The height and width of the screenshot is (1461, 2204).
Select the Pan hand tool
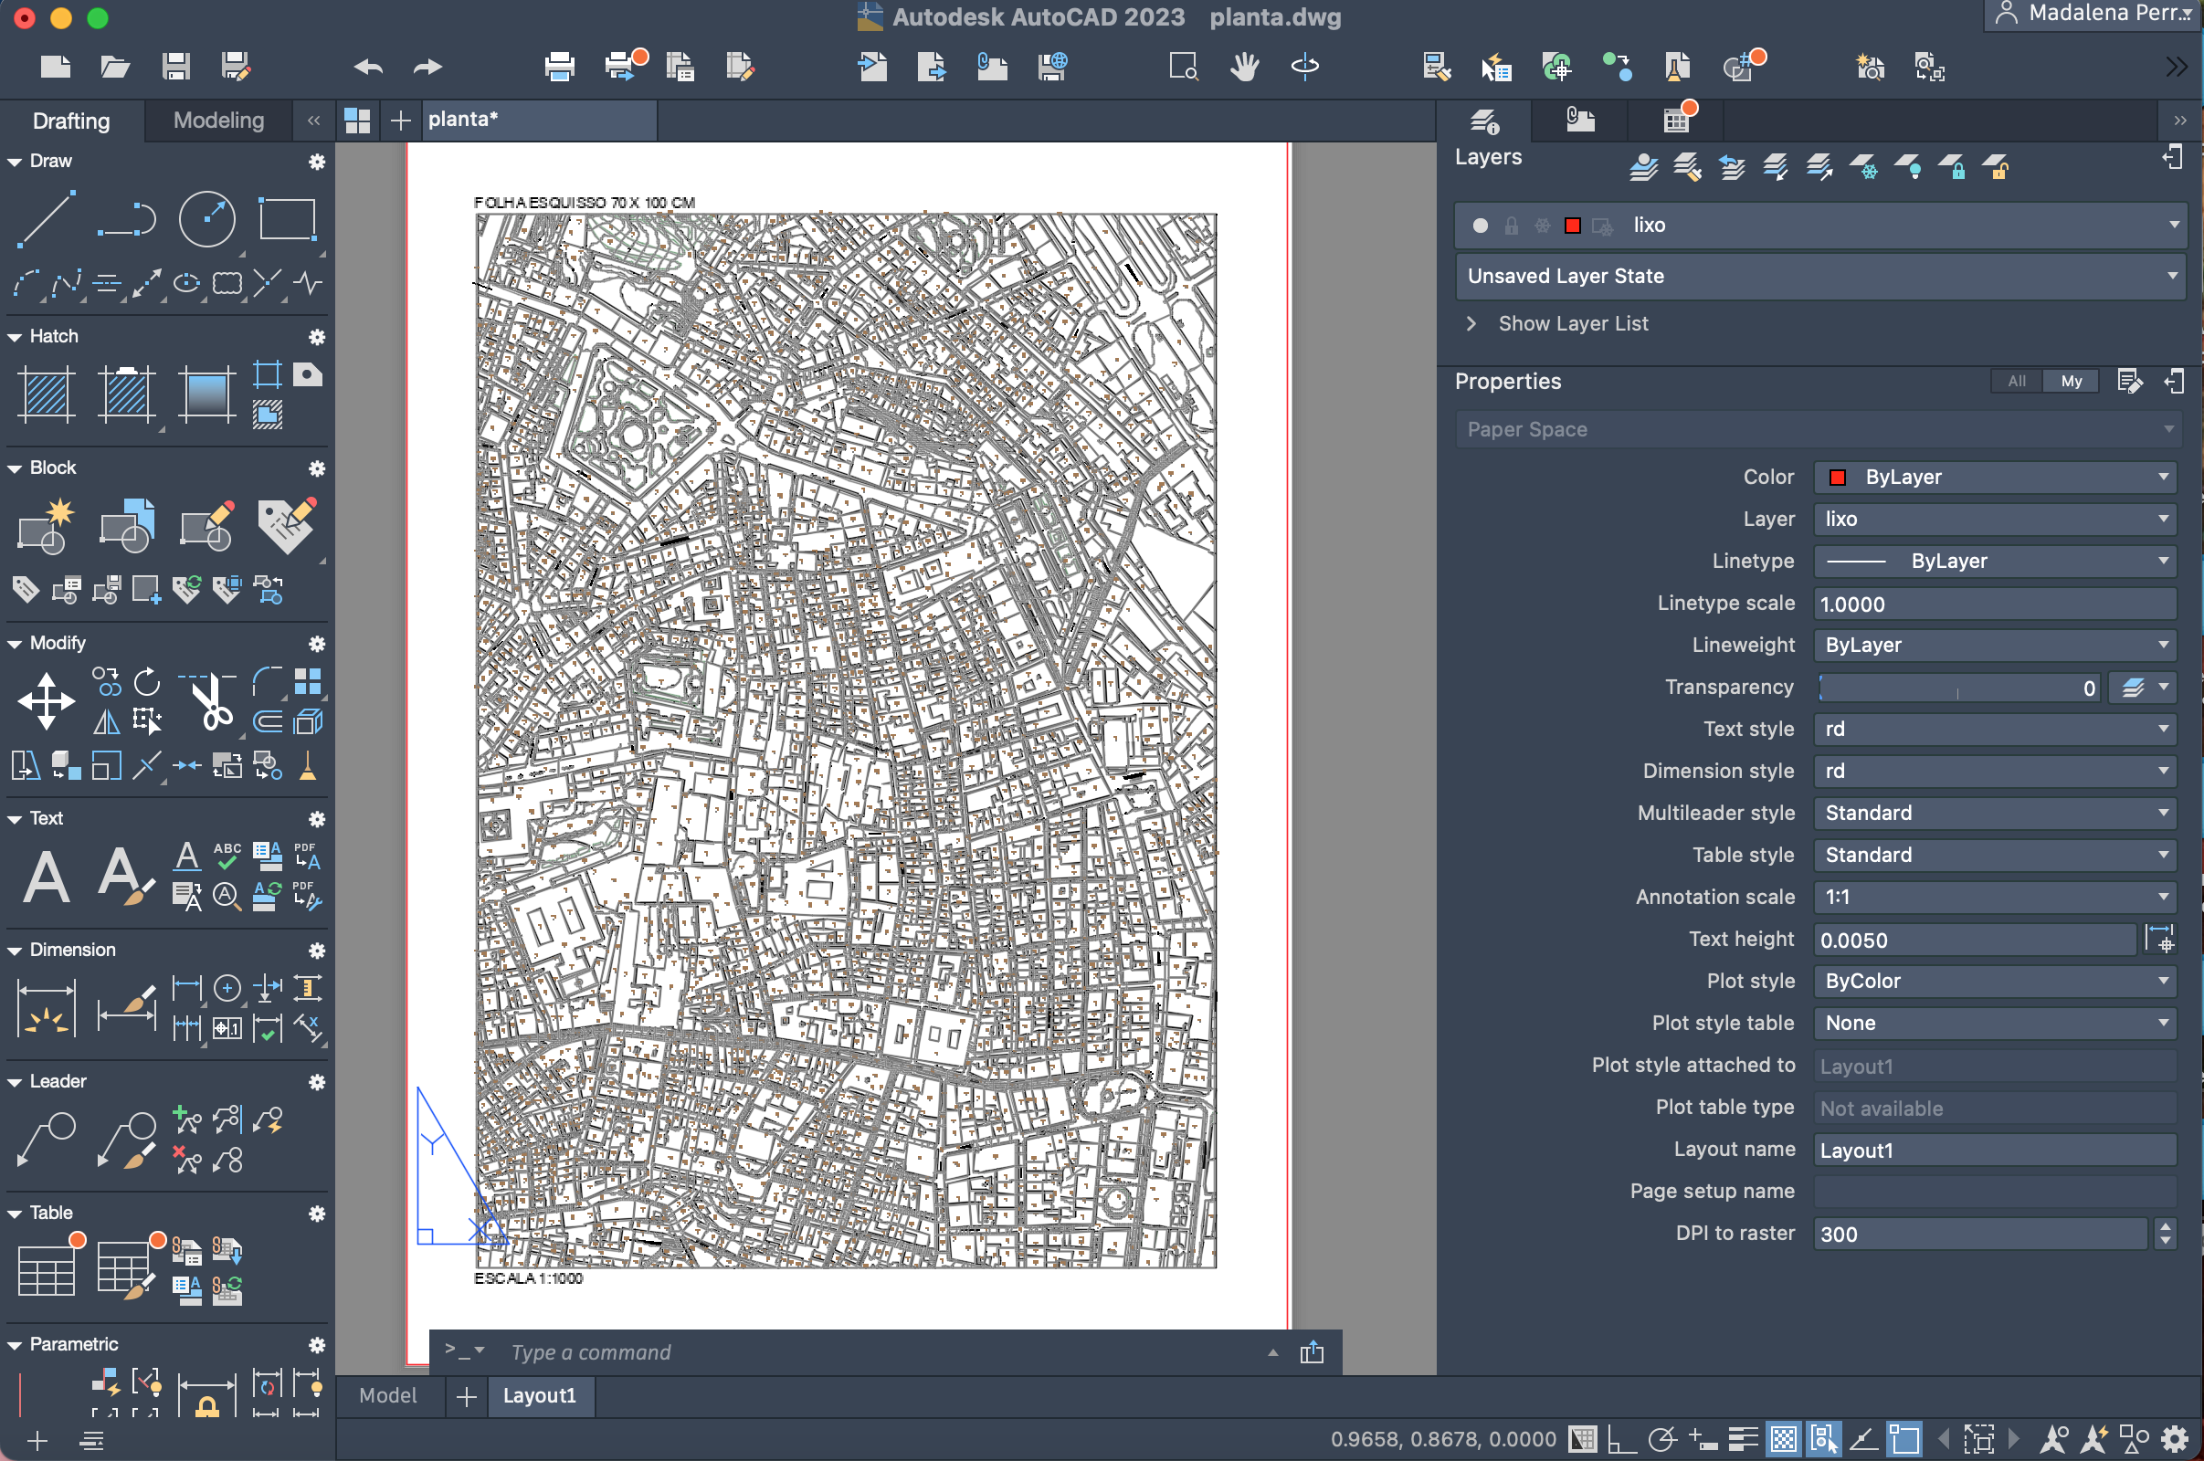coord(1243,66)
